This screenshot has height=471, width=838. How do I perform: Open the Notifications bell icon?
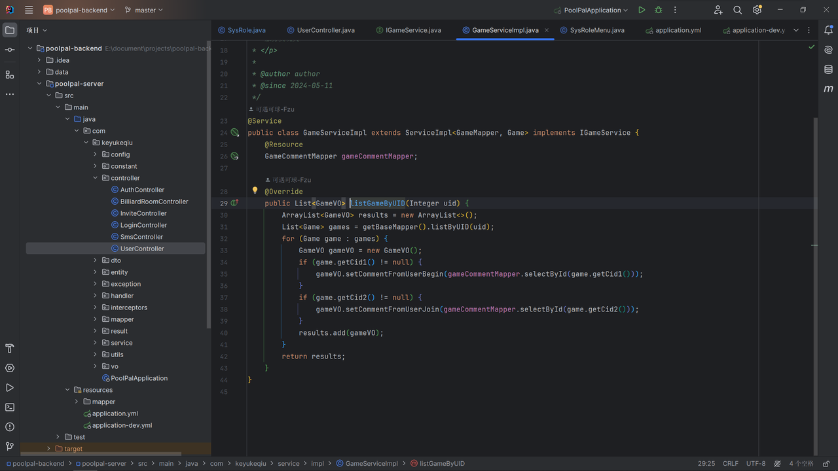coord(828,30)
